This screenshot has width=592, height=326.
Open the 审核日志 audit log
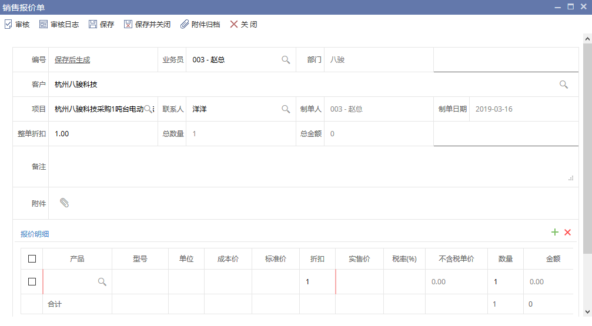(44, 25)
